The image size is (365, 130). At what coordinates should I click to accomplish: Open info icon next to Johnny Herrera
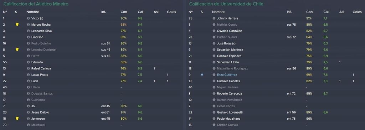[214, 18]
